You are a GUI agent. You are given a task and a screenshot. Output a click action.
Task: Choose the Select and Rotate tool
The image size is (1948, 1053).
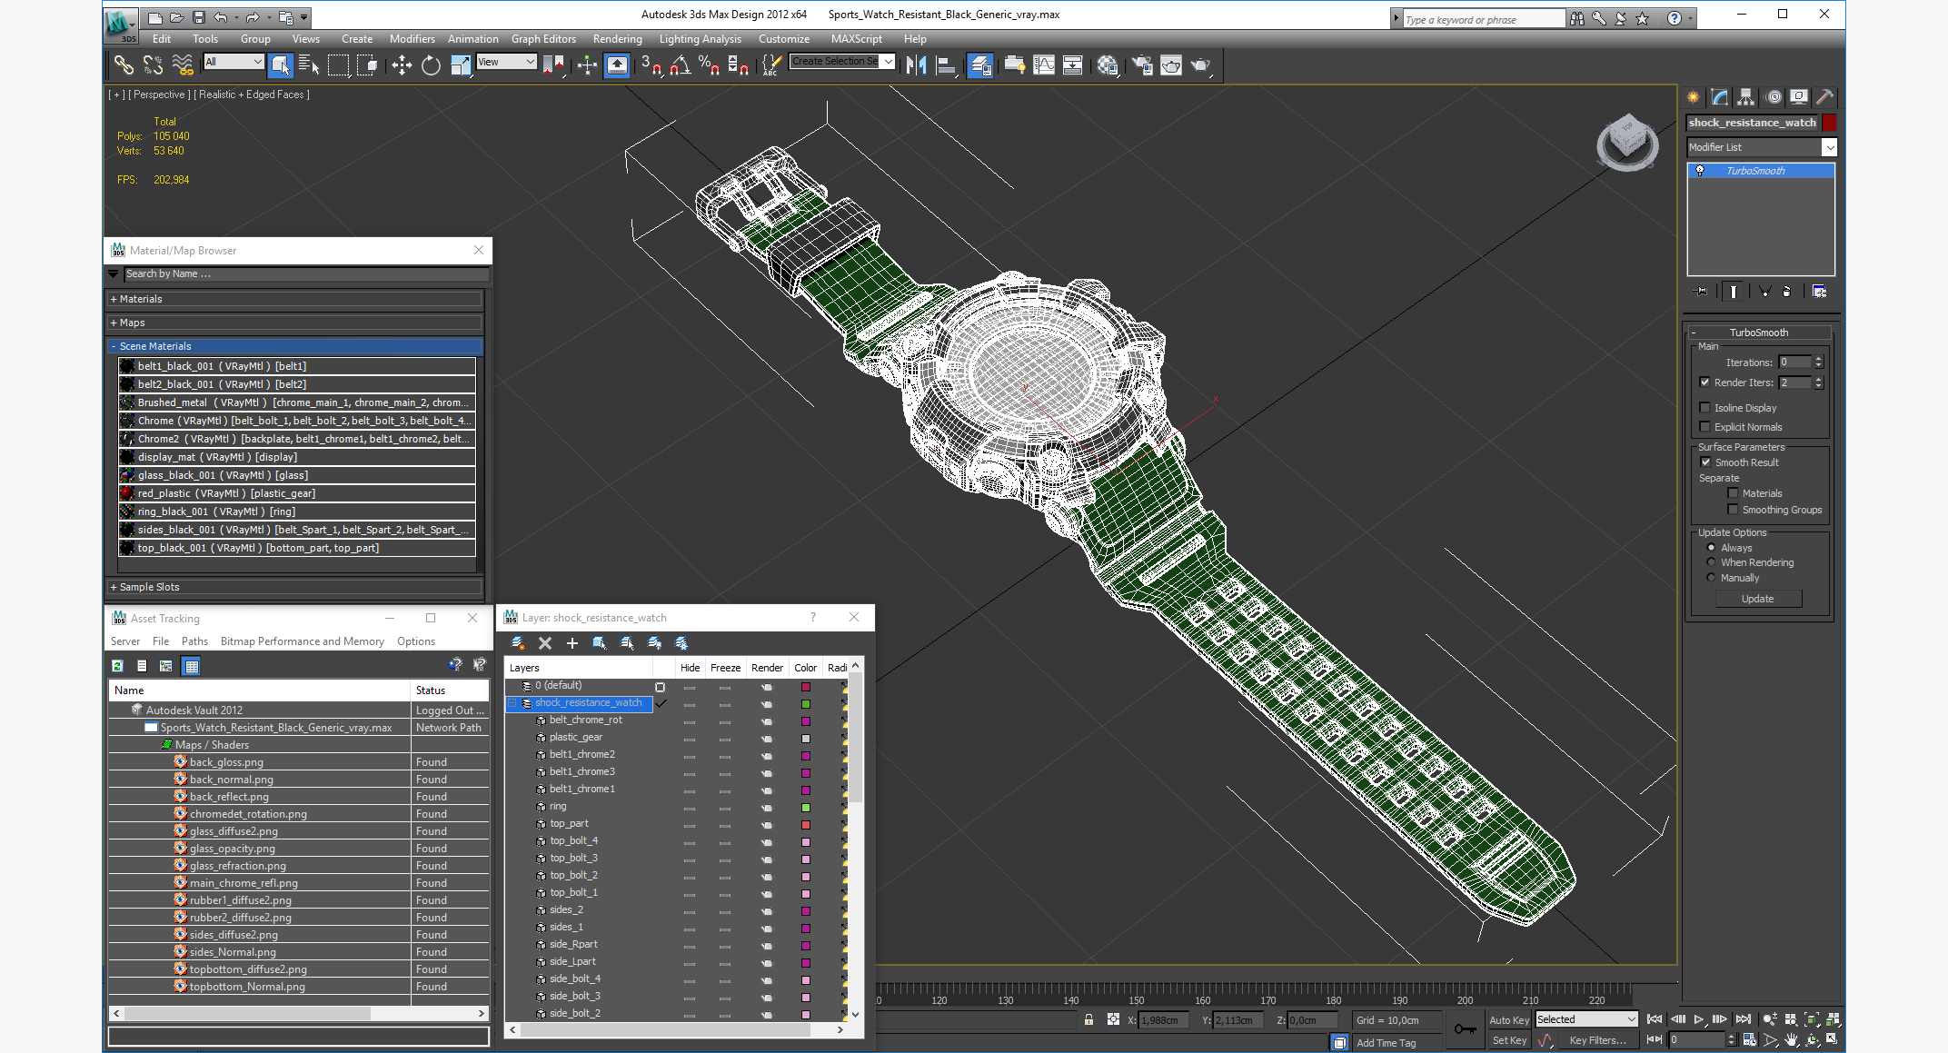(x=431, y=65)
